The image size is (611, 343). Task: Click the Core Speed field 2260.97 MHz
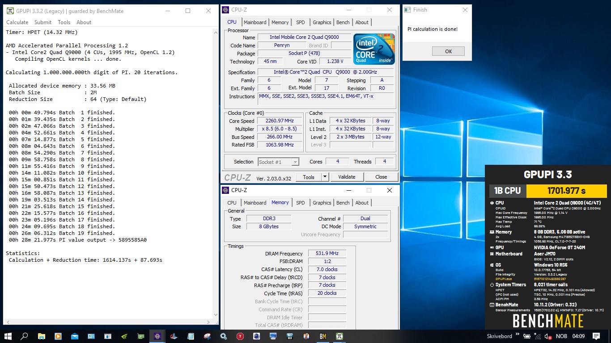(280, 121)
